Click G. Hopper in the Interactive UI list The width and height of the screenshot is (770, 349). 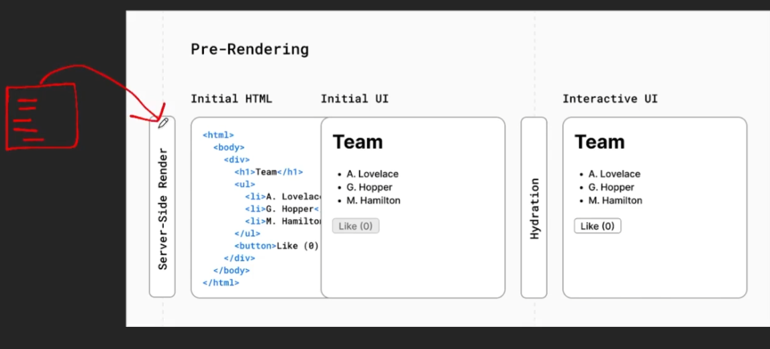pos(612,187)
